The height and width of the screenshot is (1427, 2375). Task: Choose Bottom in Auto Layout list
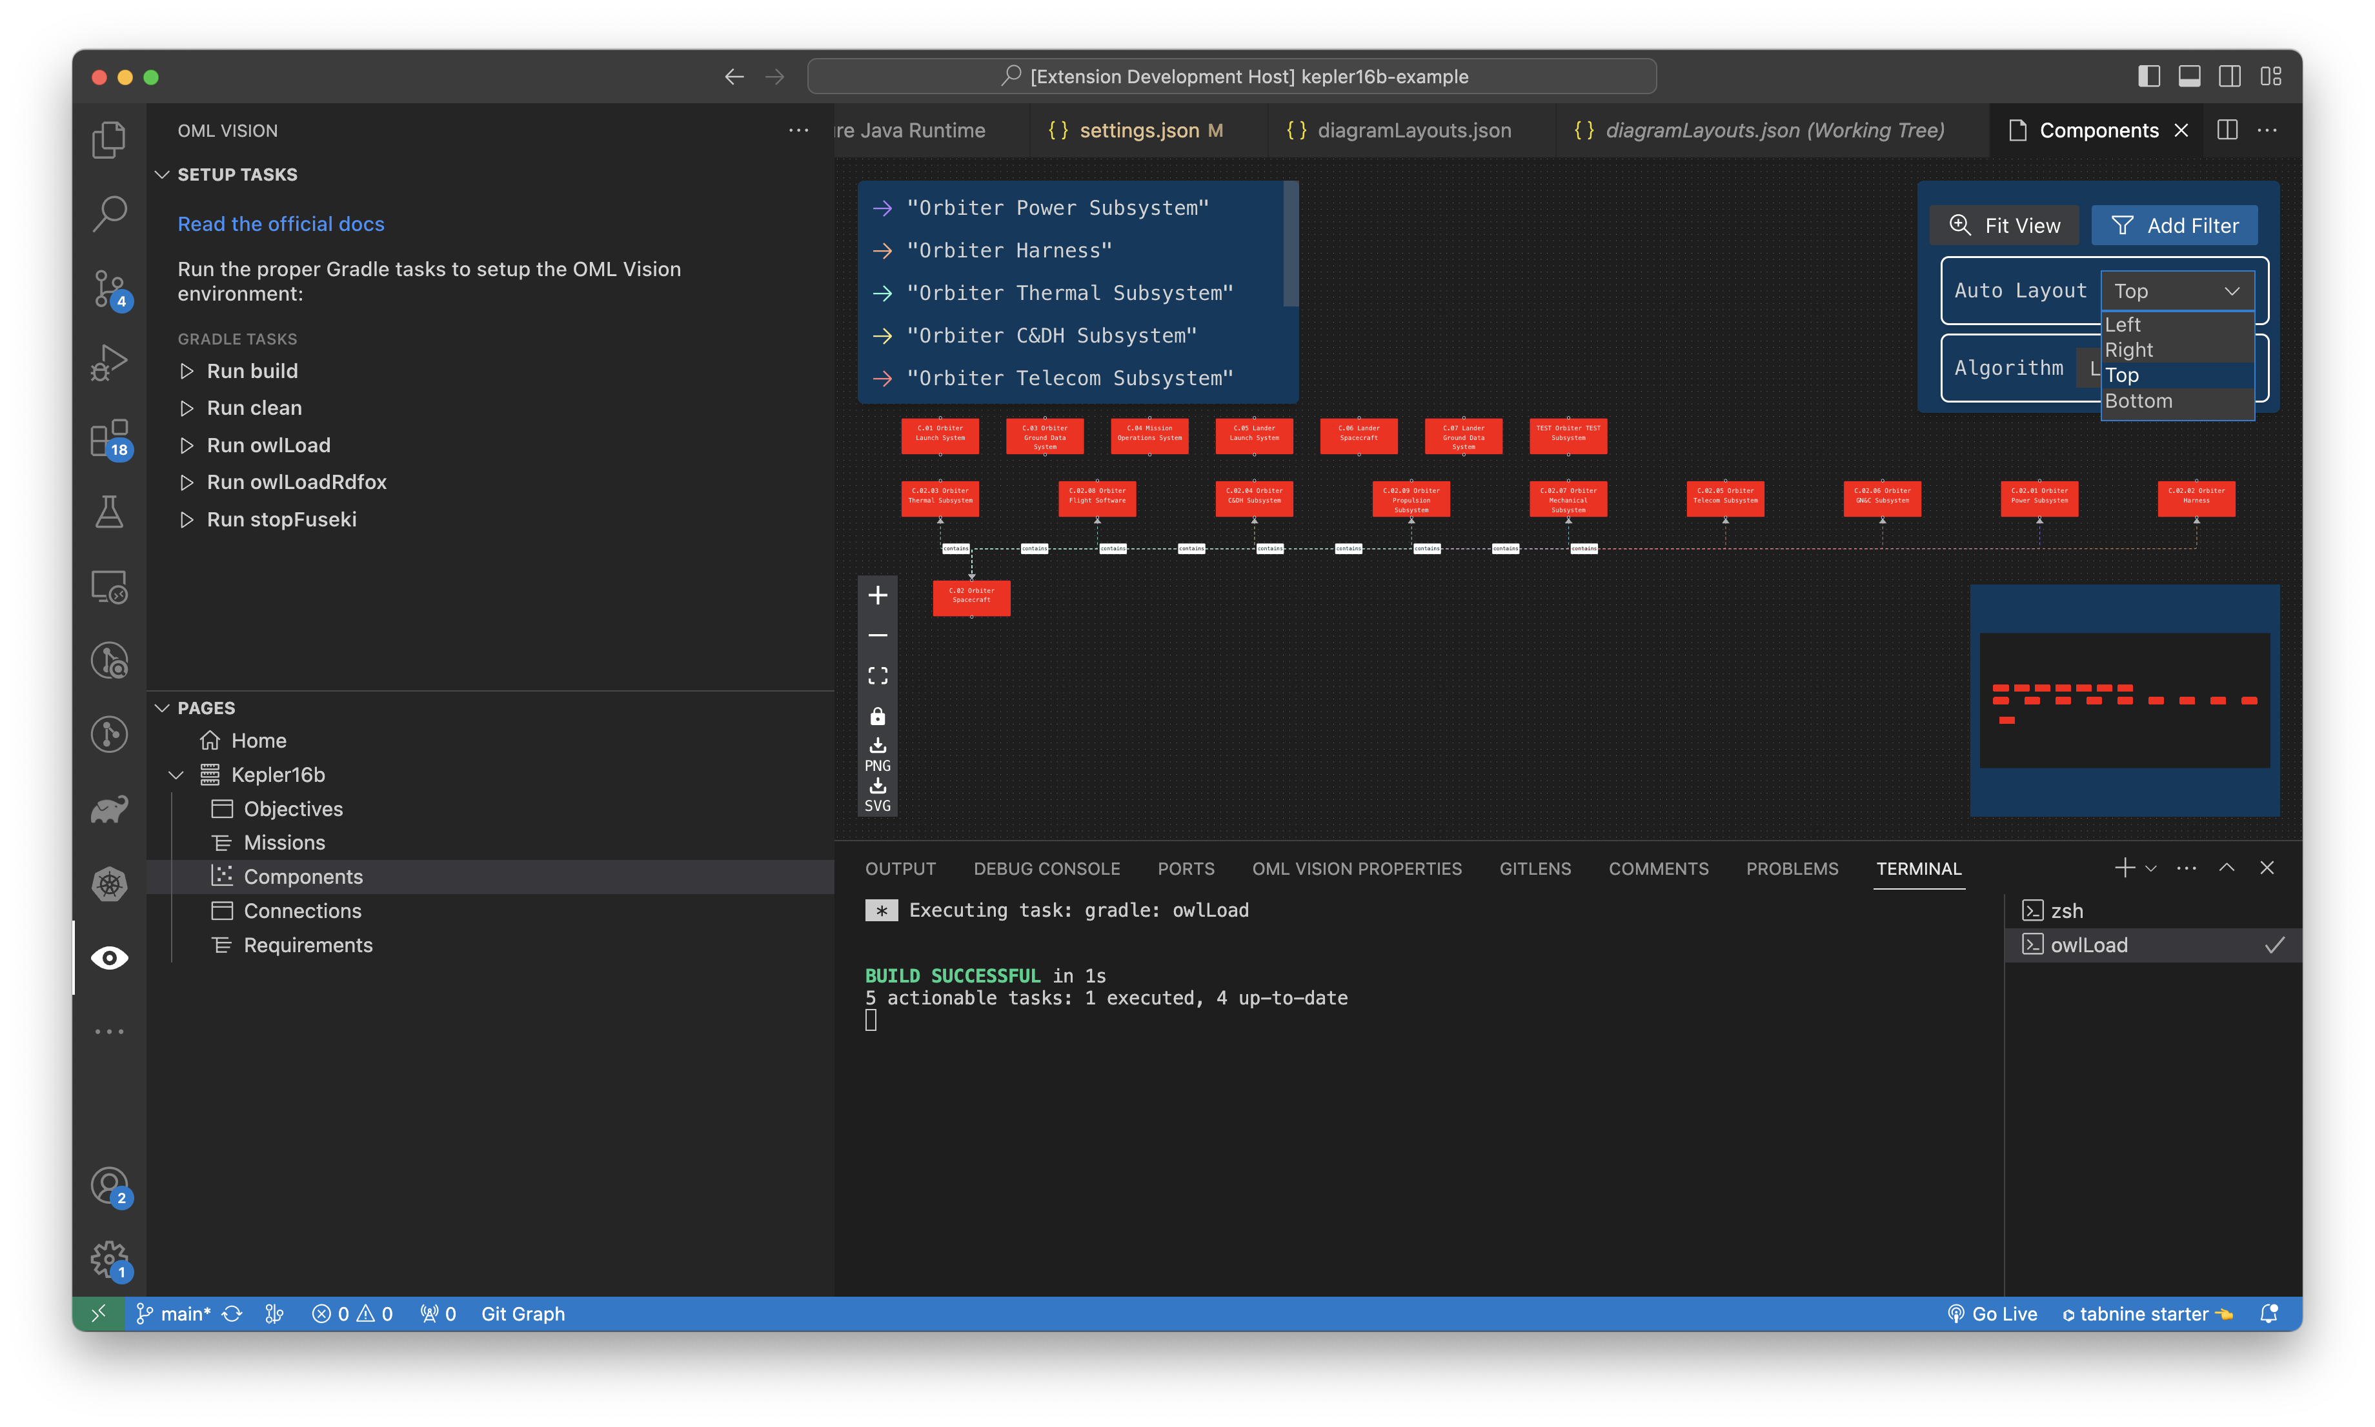coord(2177,401)
